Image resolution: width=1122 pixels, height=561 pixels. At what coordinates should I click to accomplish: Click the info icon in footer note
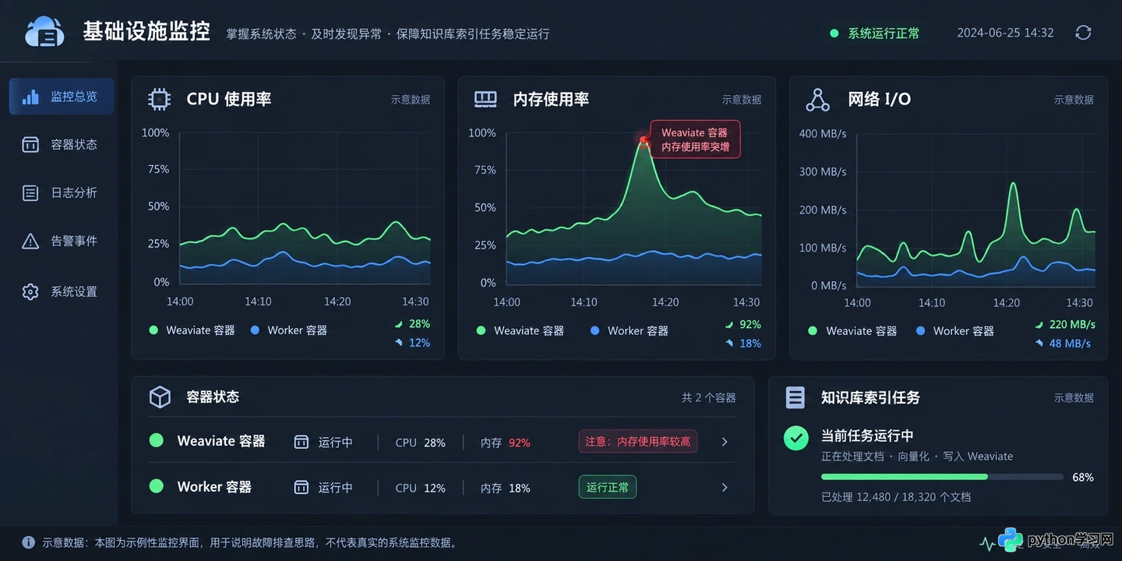(29, 542)
